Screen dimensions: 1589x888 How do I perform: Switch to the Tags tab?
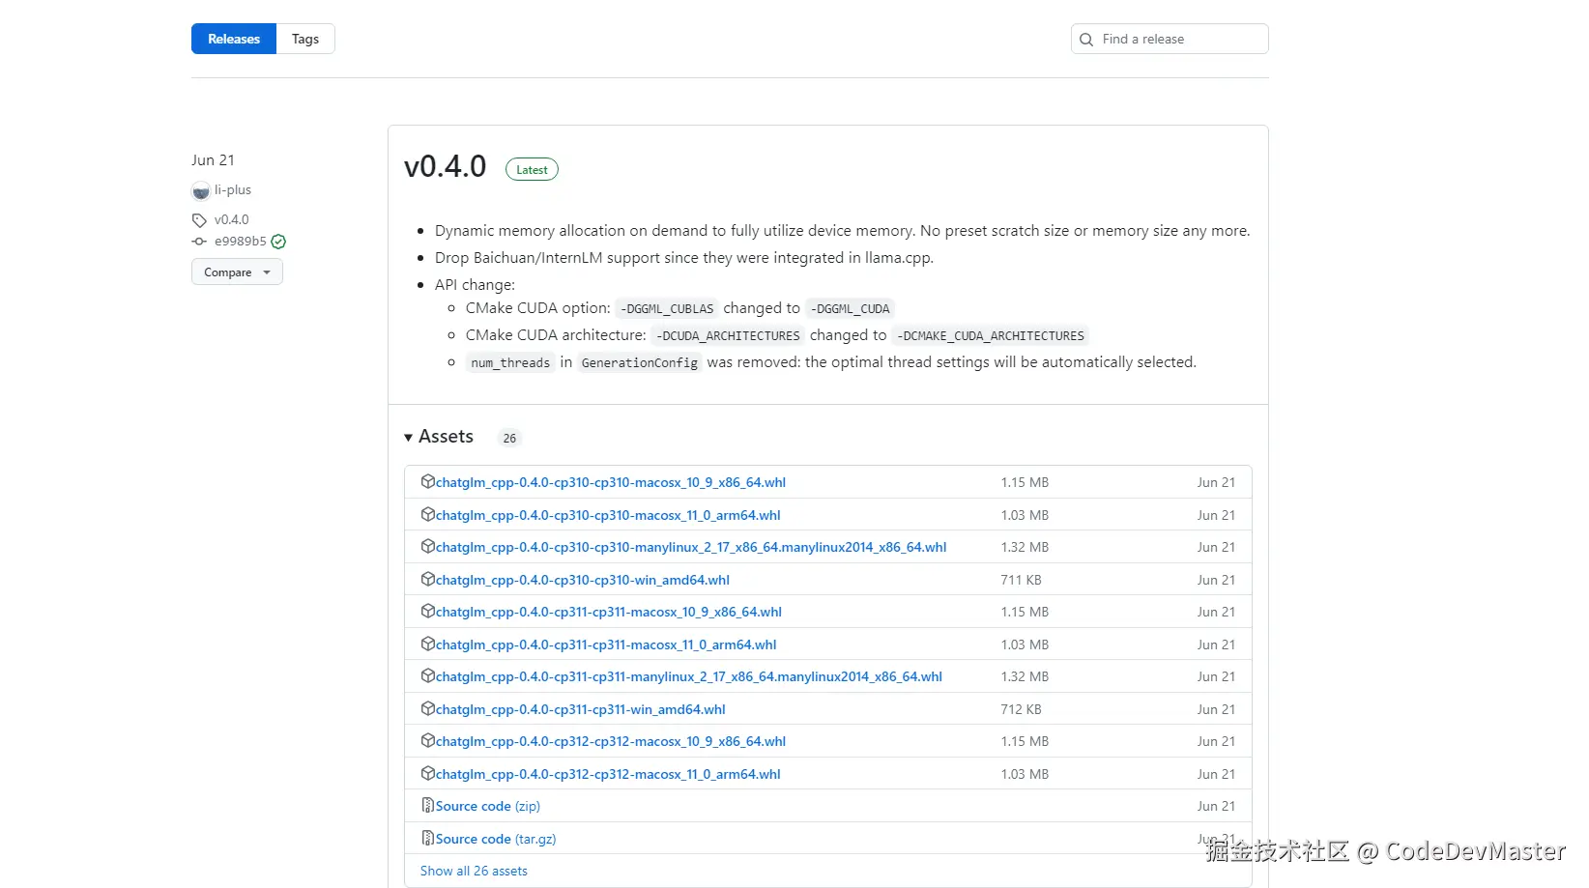point(305,40)
